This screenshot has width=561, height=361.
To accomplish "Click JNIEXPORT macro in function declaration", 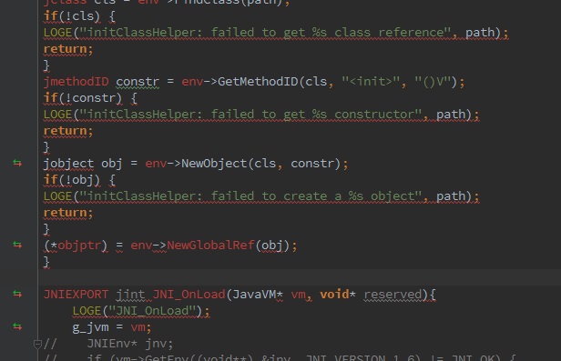I will click(x=76, y=295).
